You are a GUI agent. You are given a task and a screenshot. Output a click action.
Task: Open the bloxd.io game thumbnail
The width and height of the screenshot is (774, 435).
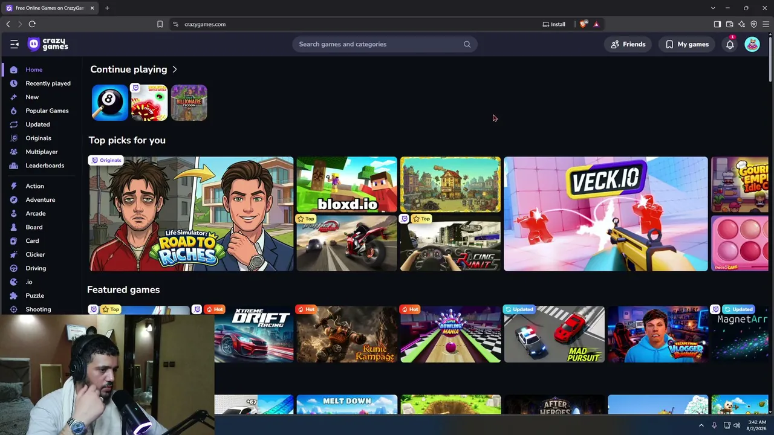pyautogui.click(x=346, y=184)
